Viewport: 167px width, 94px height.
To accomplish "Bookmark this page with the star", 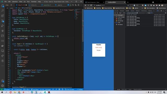I will 128,5.
